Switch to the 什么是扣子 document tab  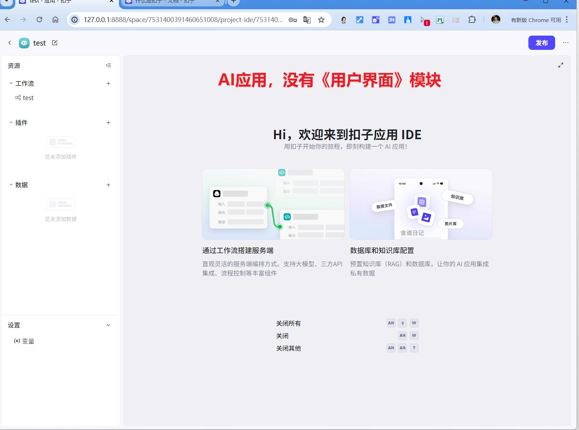pyautogui.click(x=167, y=2)
